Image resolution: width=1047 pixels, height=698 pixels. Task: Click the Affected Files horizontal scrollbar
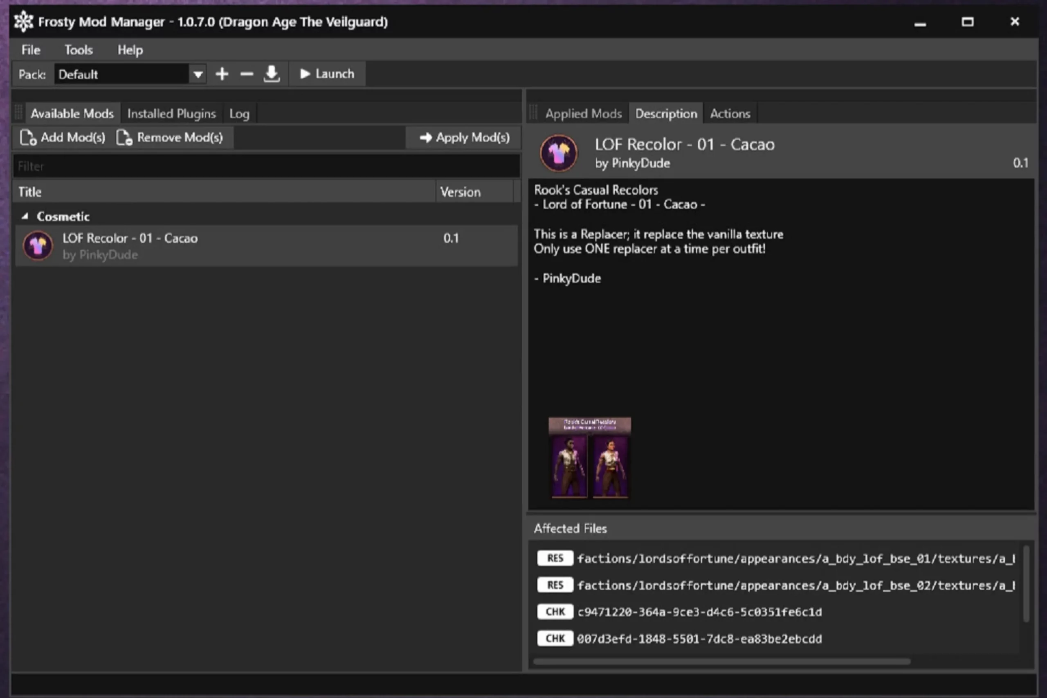click(x=721, y=662)
